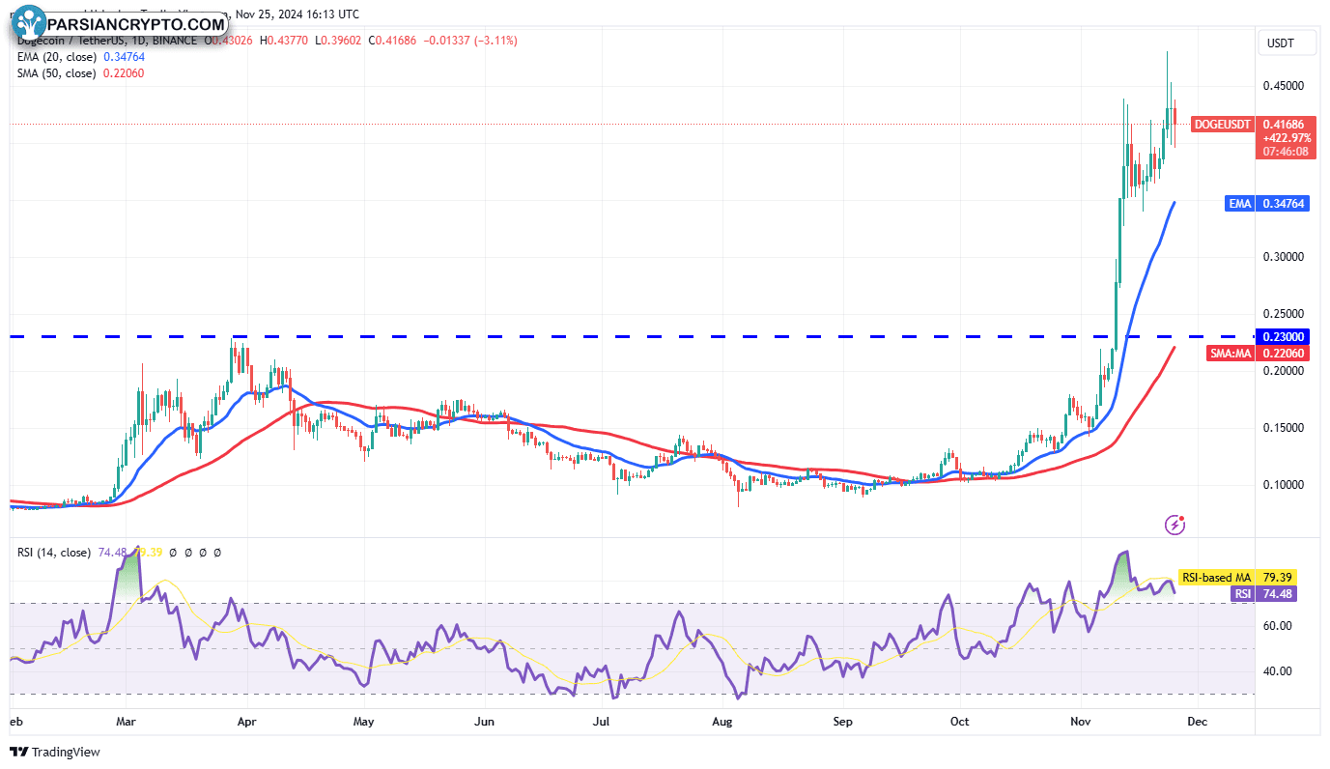Viewport: 1330px width, 769px height.
Task: Click the Aug label on the time axis
Action: (x=721, y=721)
